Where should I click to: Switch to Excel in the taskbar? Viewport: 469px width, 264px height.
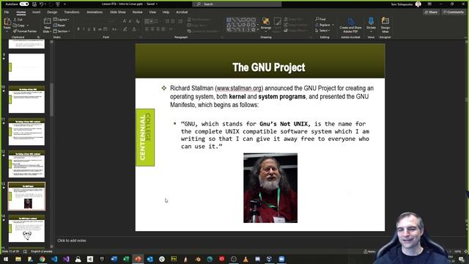pos(126,259)
